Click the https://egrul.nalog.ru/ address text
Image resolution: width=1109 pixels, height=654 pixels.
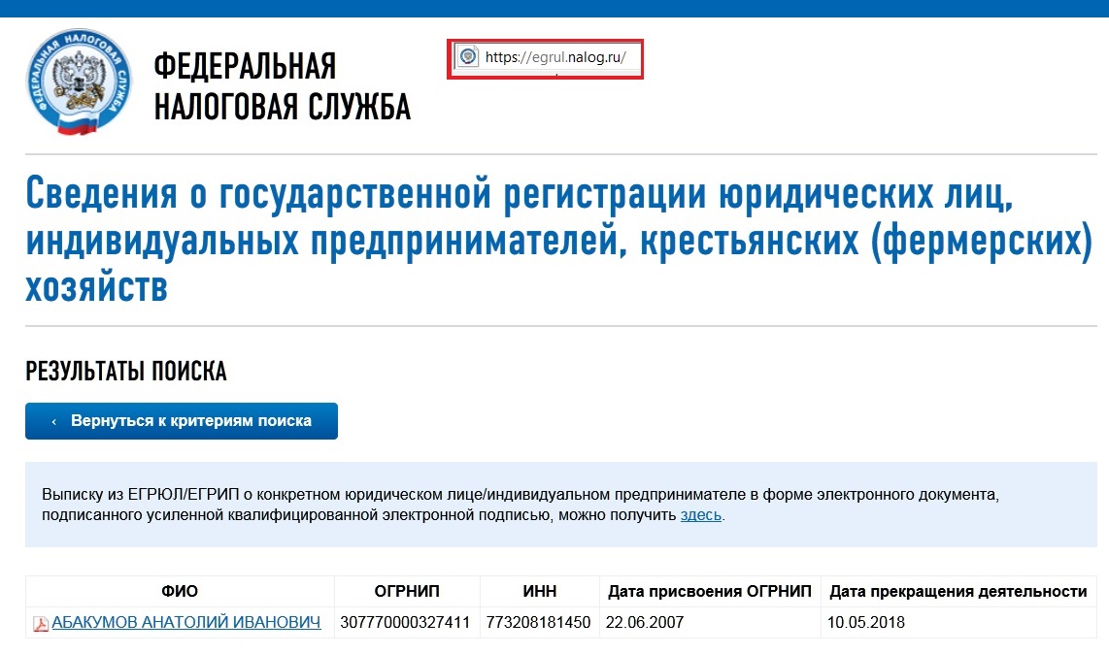(x=555, y=57)
